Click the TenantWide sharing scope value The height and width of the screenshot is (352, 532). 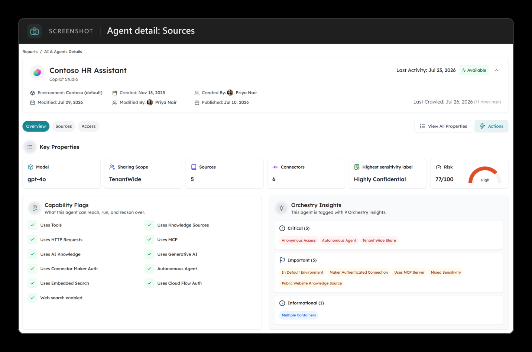[125, 179]
